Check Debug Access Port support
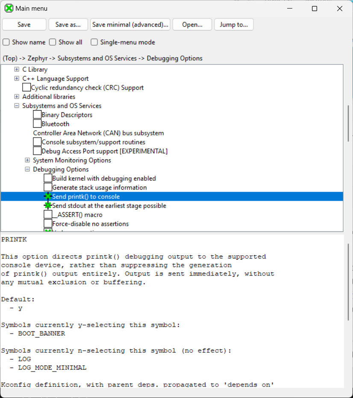The width and height of the screenshot is (353, 398). (x=37, y=151)
